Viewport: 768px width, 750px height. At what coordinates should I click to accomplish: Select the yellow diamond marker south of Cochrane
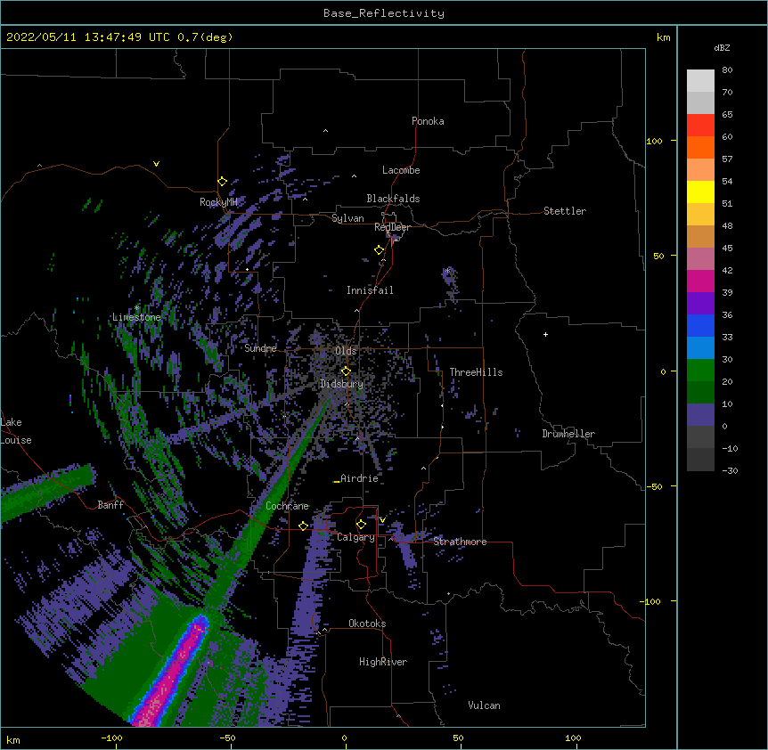click(303, 526)
